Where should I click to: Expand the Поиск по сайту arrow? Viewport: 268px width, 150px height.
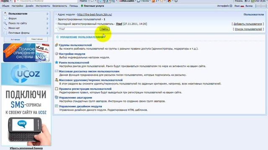click(47, 23)
